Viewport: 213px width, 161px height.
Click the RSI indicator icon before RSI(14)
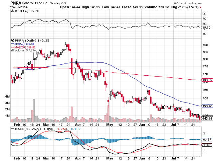(x=13, y=11)
